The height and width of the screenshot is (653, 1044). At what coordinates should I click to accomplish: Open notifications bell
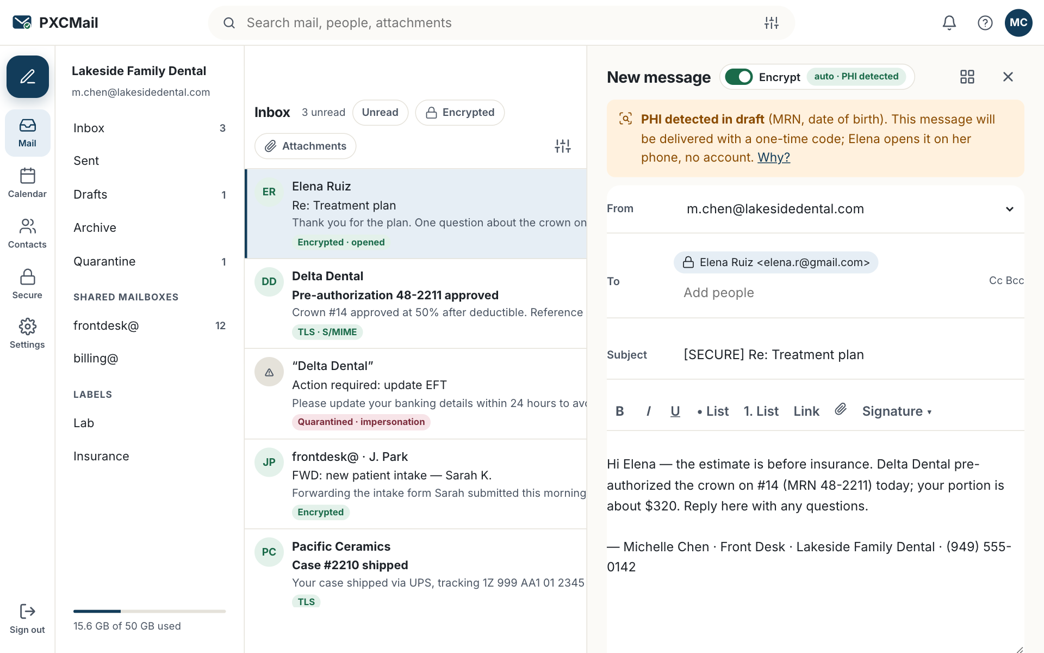(x=949, y=22)
